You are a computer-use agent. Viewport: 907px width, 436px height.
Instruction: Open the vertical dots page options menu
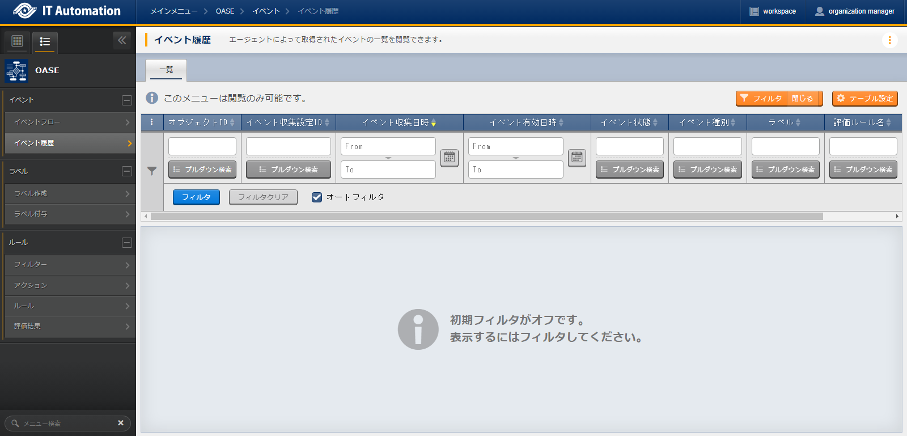coord(889,40)
